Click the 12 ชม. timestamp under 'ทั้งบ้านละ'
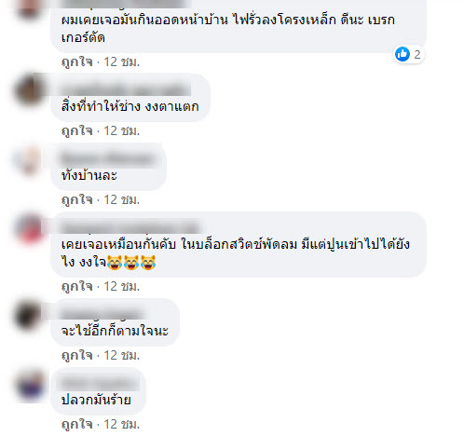This screenshot has width=464, height=436. pyautogui.click(x=122, y=200)
